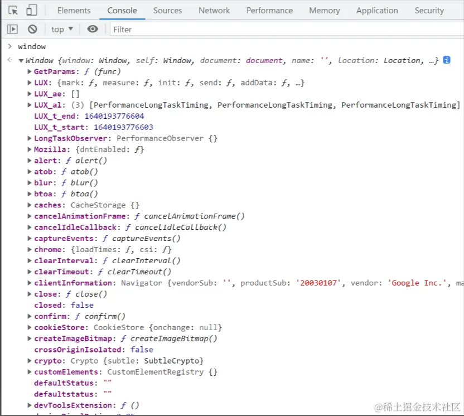Expand the alert function
This screenshot has height=416, width=464.
30,161
